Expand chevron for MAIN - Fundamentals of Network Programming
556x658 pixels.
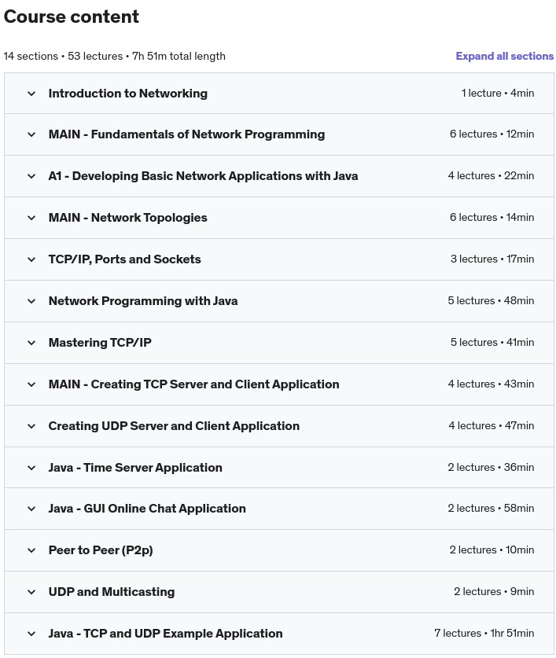[31, 134]
